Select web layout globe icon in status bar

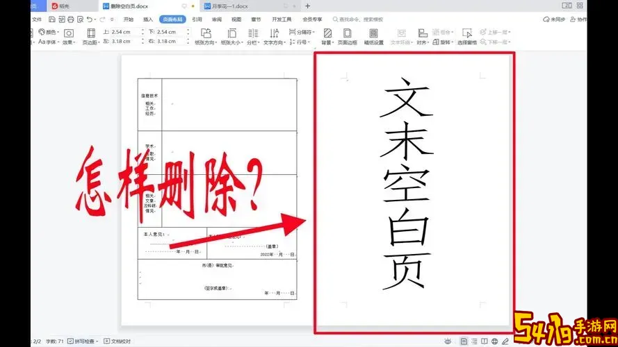point(495,341)
